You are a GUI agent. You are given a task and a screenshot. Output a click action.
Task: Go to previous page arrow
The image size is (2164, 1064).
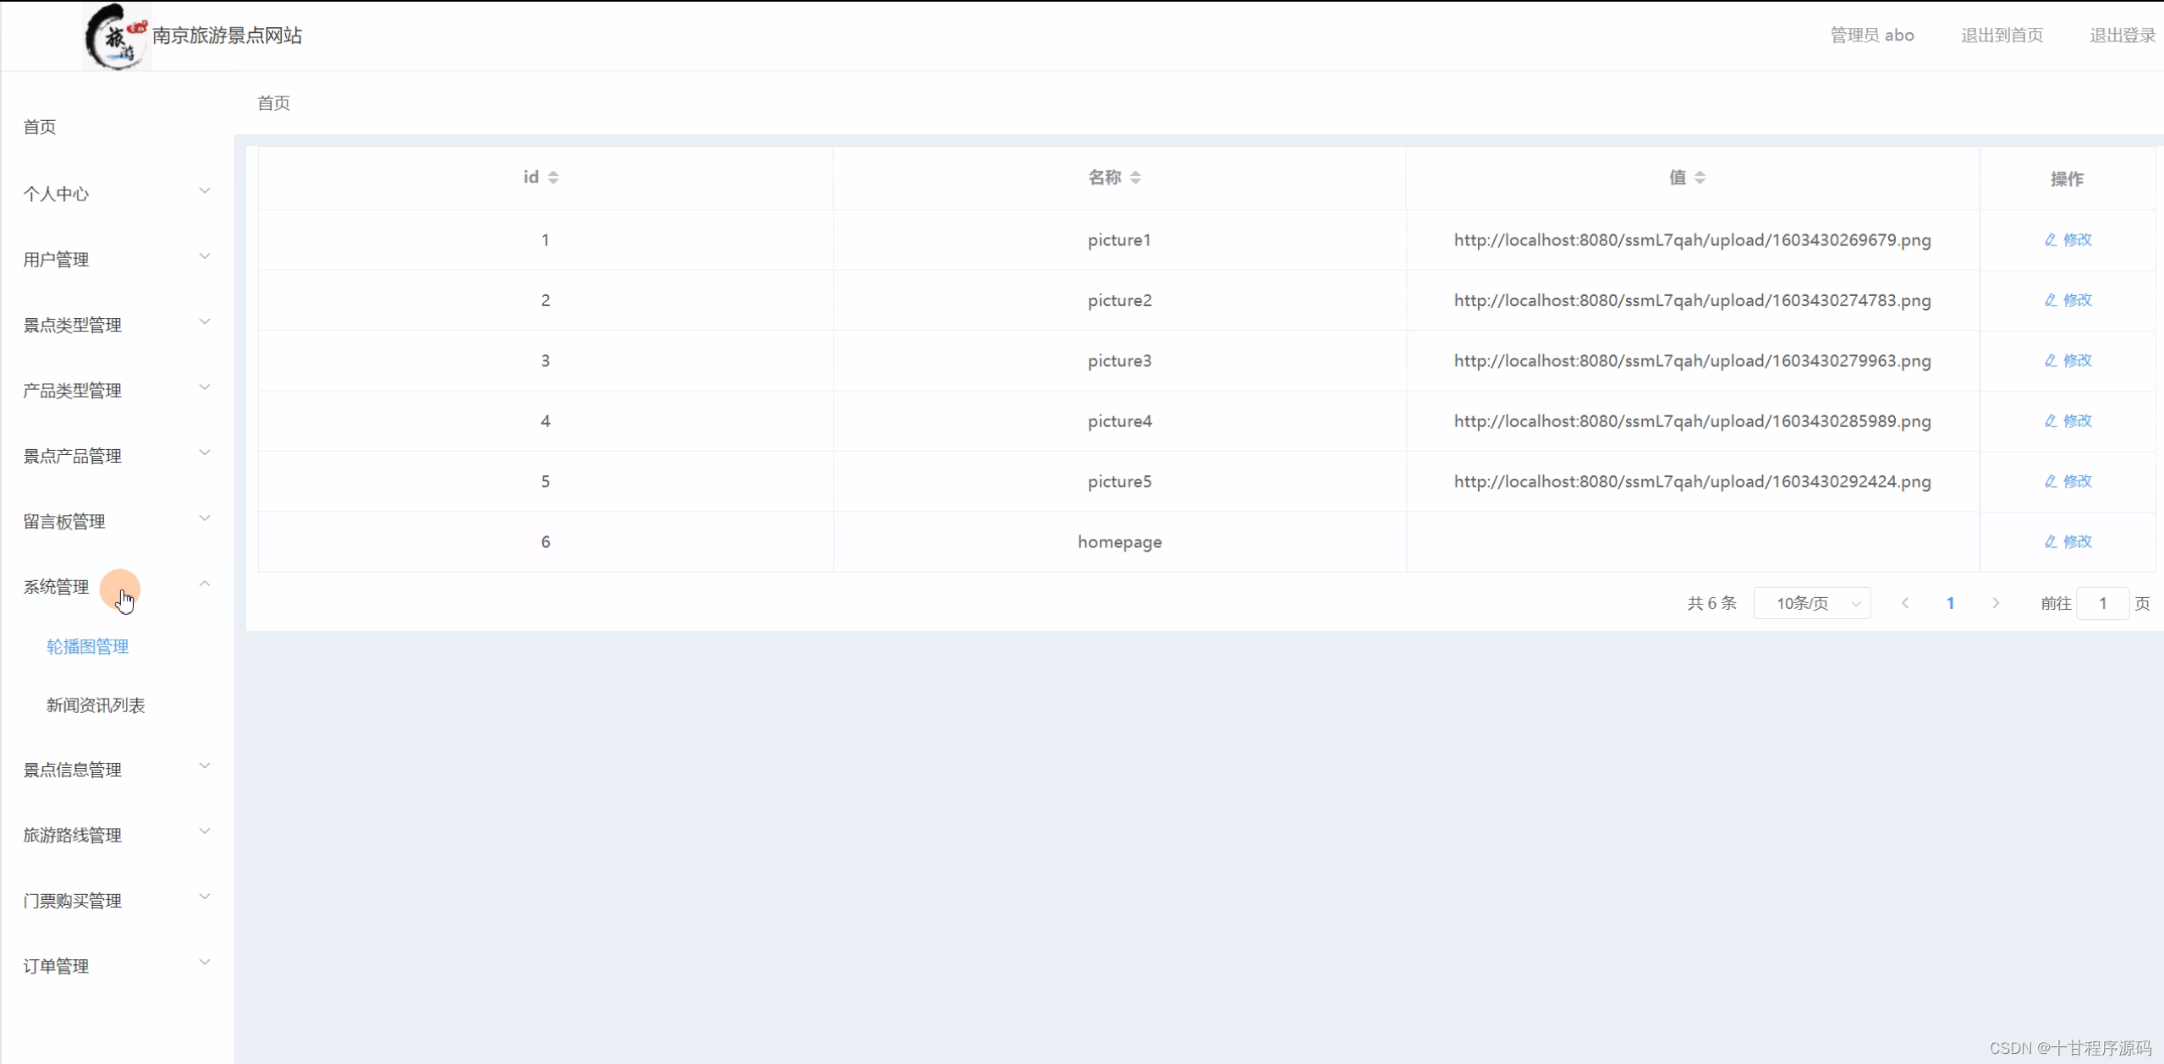[1905, 603]
